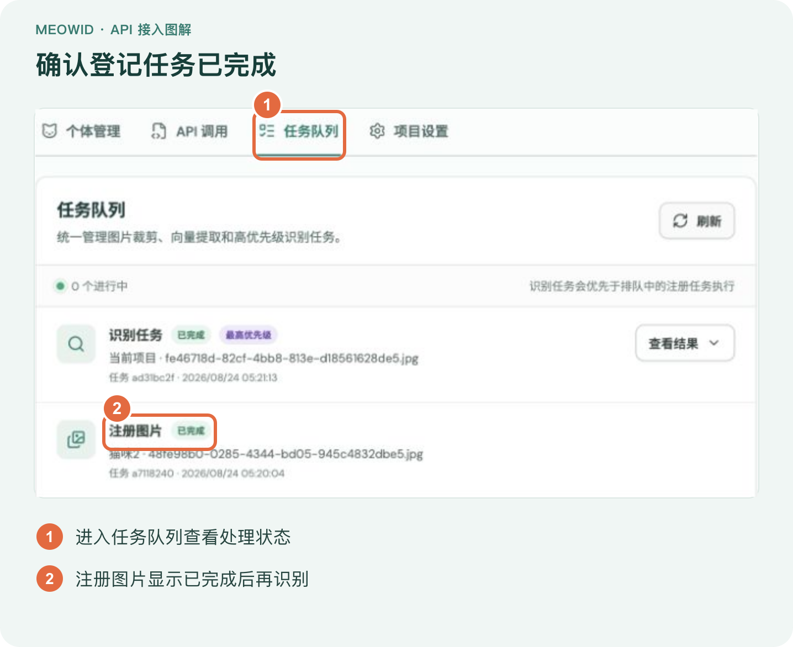The image size is (793, 647).
Task: Click the 已完成 badge beside 注册图片
Action: click(x=191, y=431)
